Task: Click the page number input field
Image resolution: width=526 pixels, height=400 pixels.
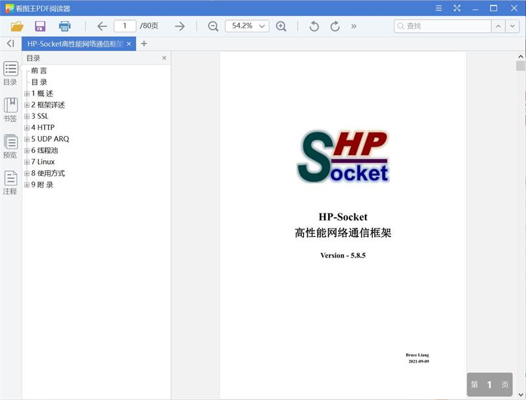Action: [x=125, y=26]
